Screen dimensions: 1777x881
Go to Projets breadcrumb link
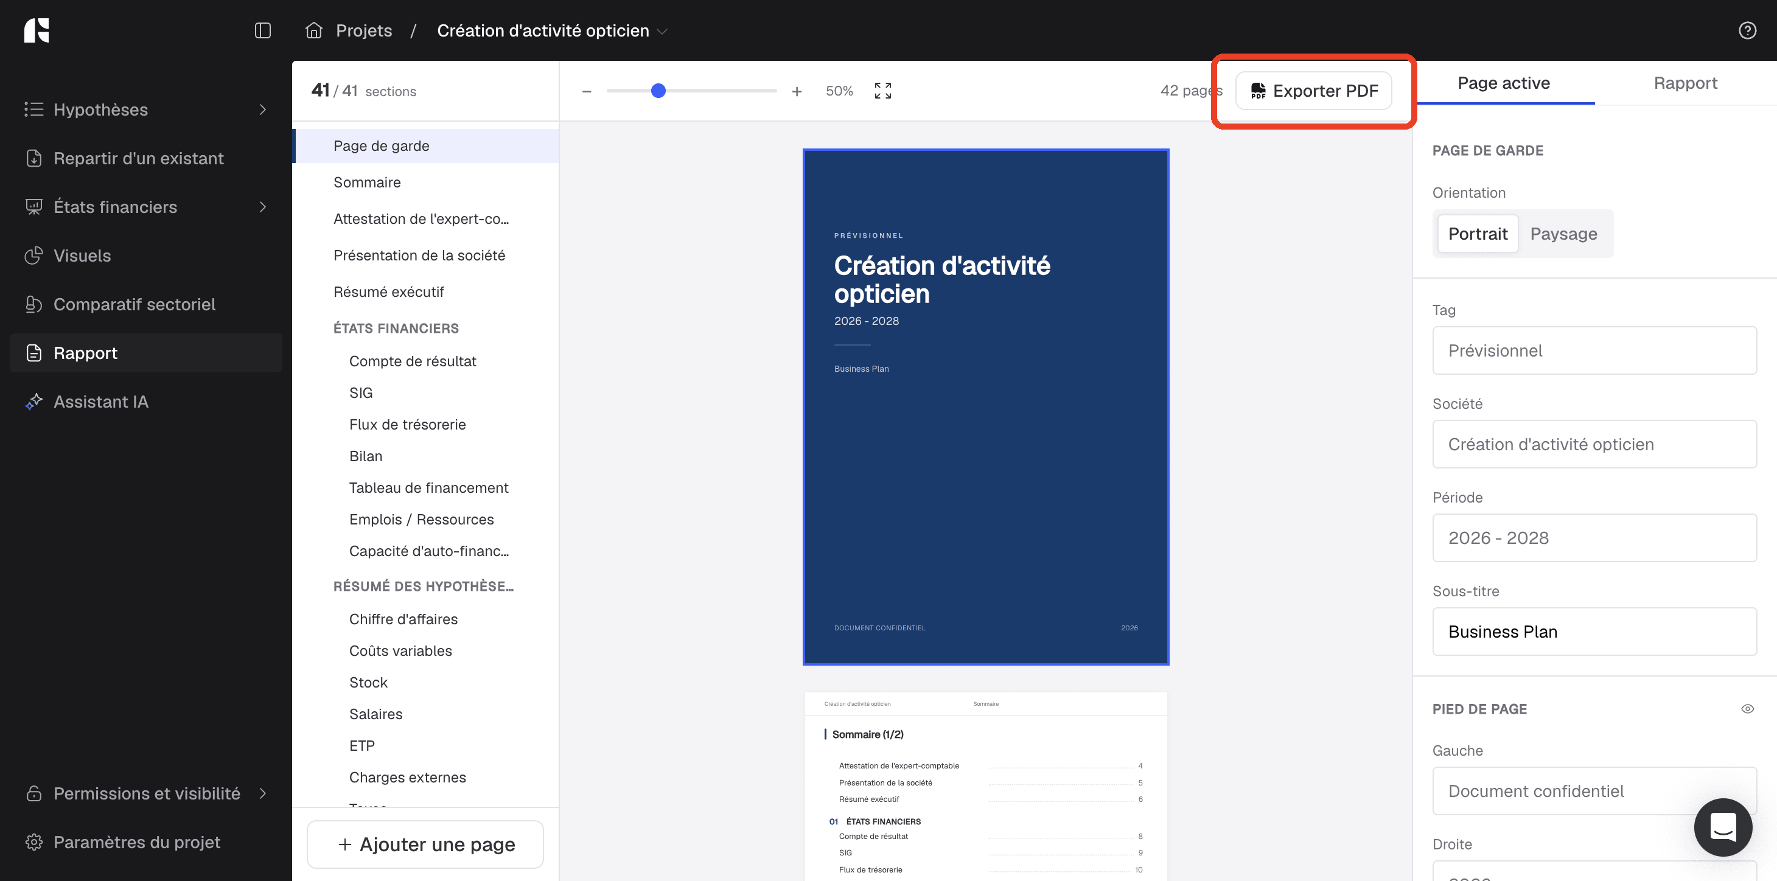click(x=363, y=30)
